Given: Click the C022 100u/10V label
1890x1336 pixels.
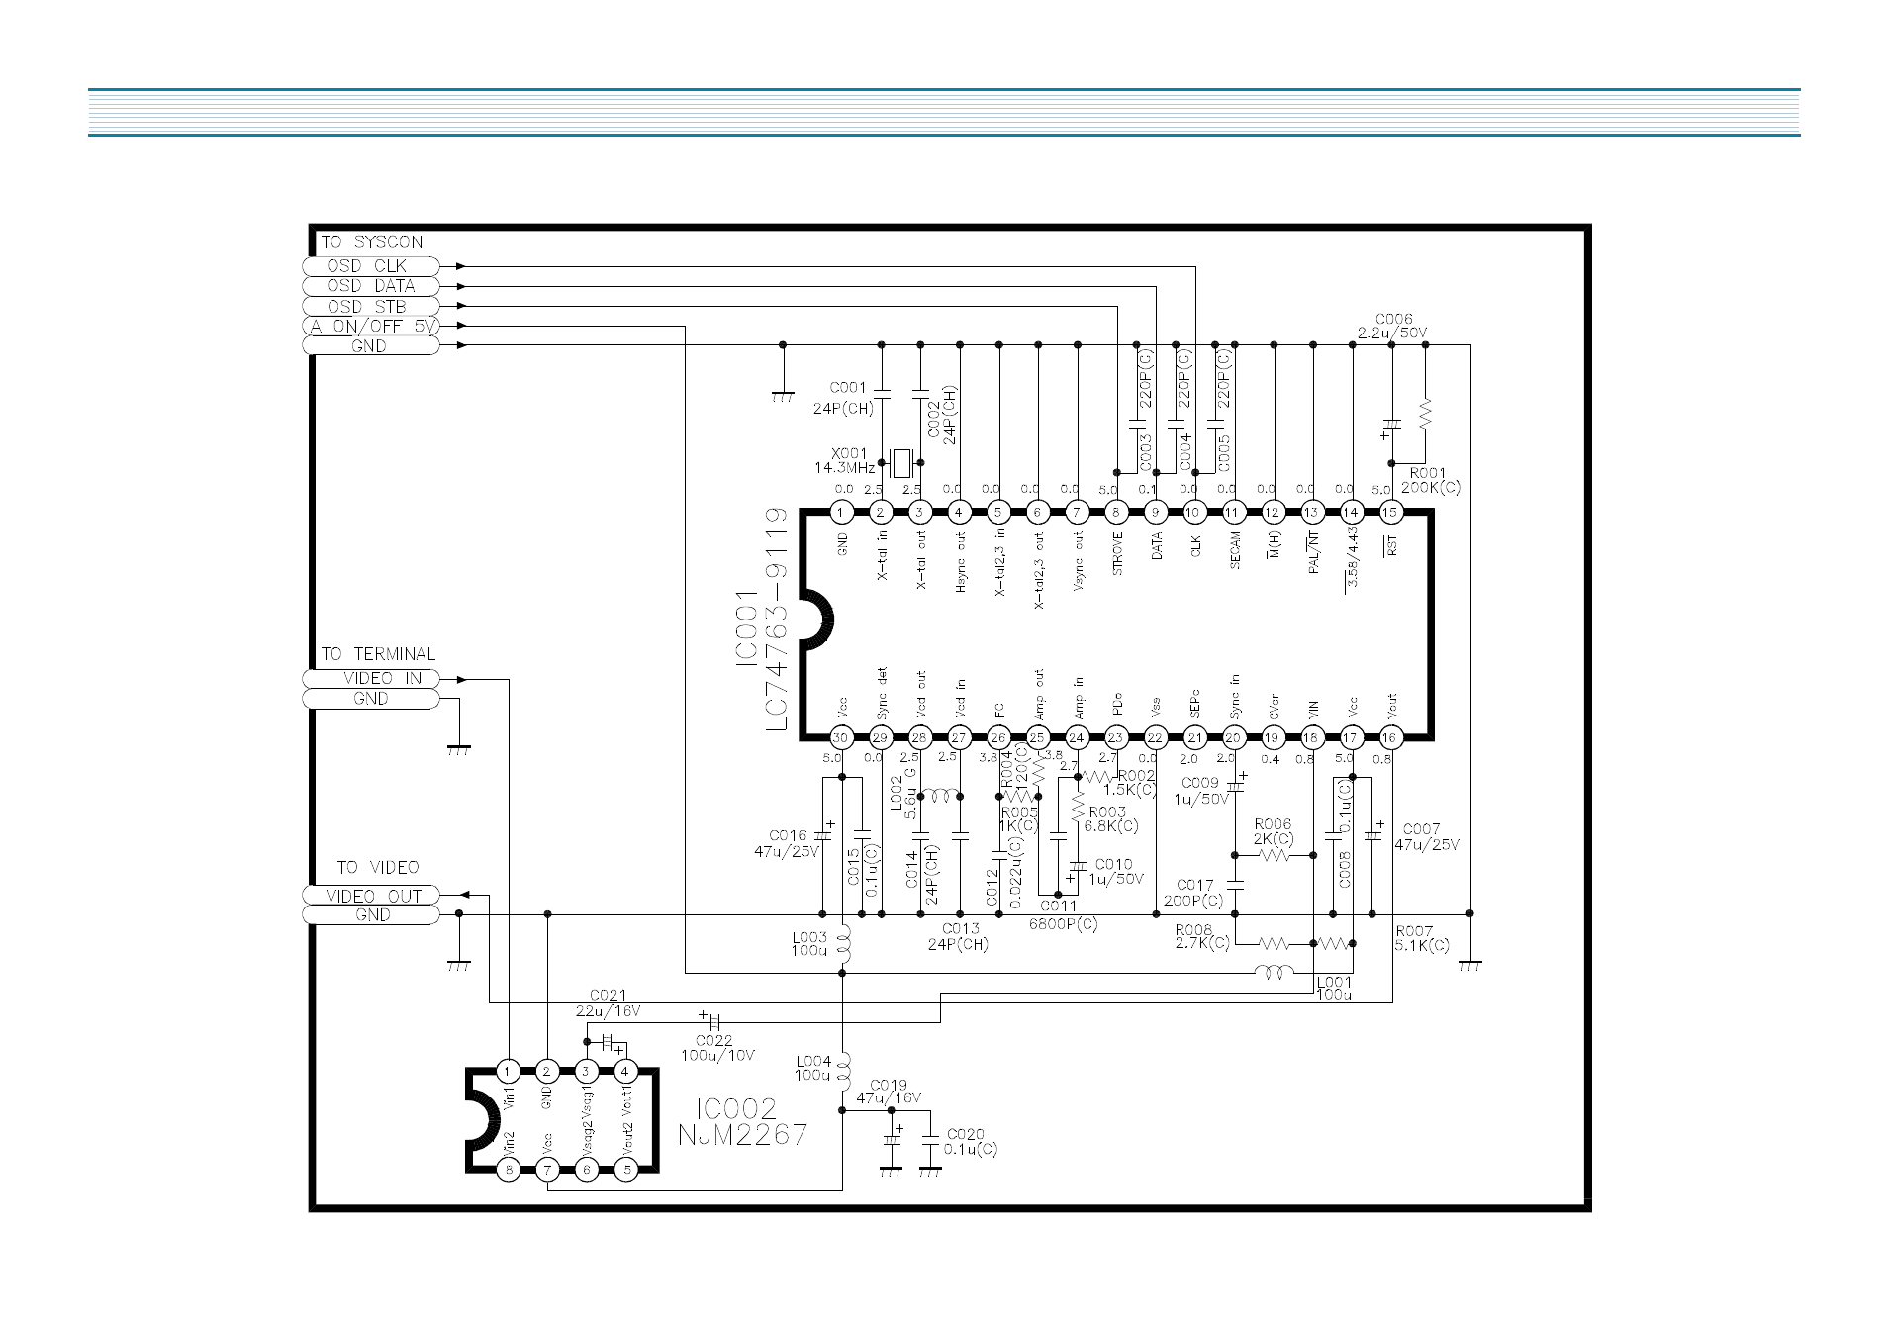Looking at the screenshot, I should [x=716, y=1048].
